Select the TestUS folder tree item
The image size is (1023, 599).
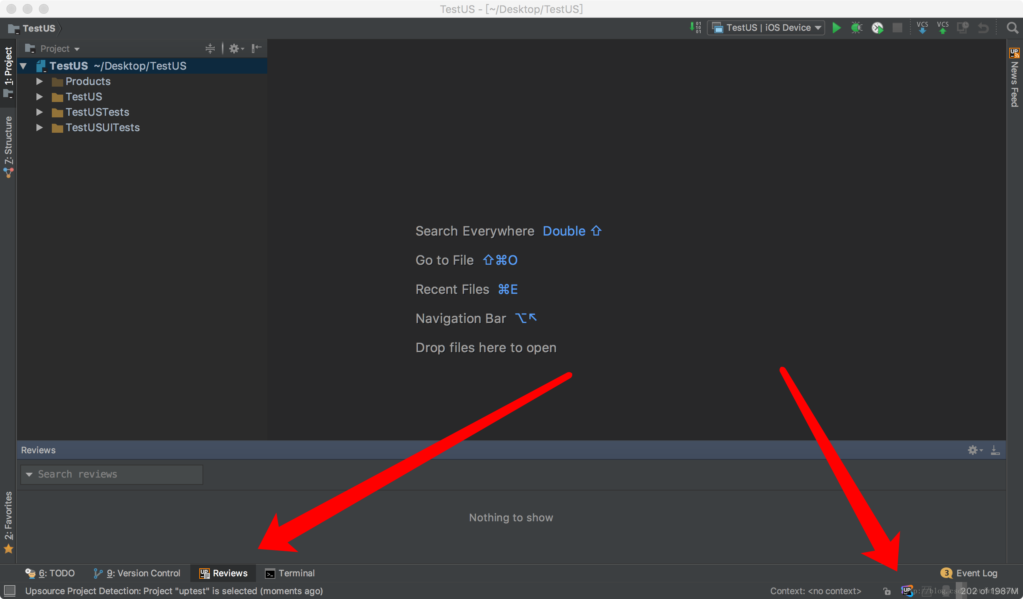[84, 97]
